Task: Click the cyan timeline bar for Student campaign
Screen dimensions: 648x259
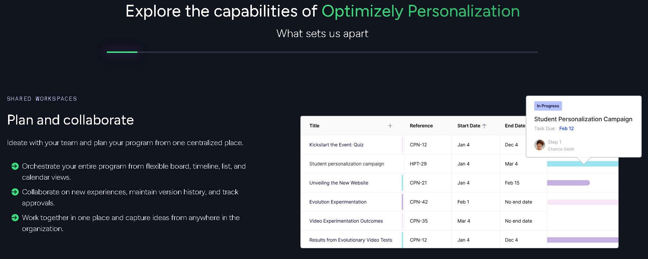Action: [x=565, y=164]
